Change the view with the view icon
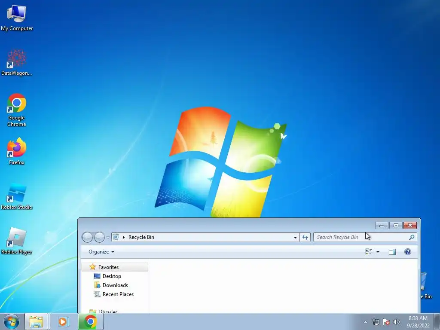Image resolution: width=440 pixels, height=330 pixels. (369, 252)
